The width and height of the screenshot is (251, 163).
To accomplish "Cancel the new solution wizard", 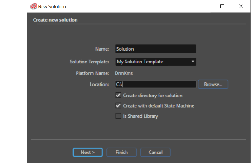I will coord(155,152).
